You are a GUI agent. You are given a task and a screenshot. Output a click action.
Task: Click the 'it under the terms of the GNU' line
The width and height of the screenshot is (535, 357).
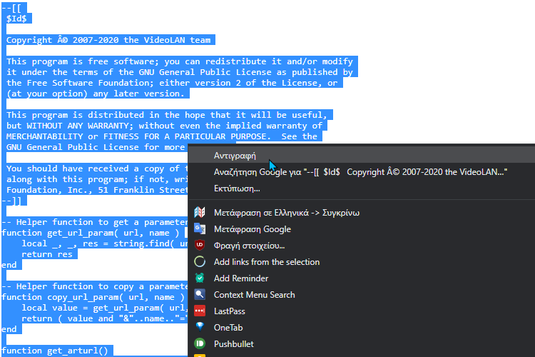180,72
